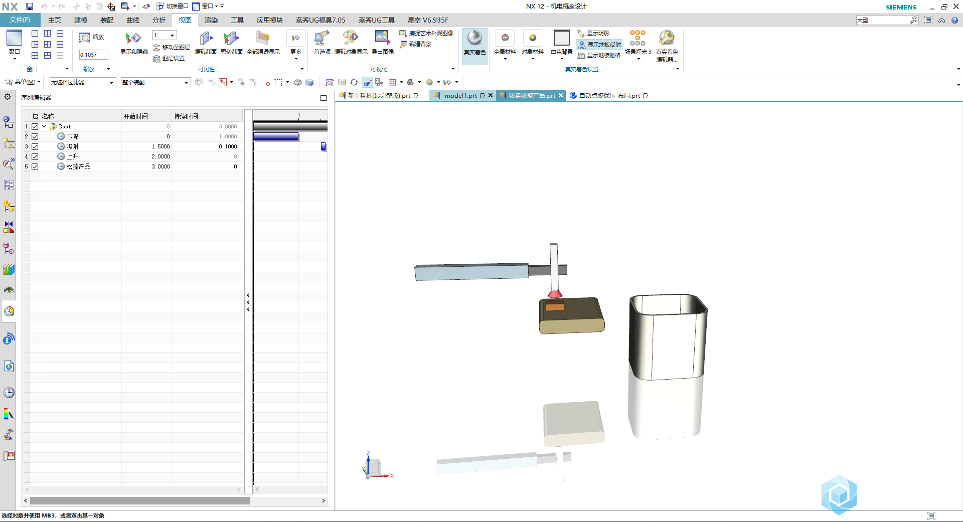Collapse the Root tree node
This screenshot has height=522, width=963.
44,126
